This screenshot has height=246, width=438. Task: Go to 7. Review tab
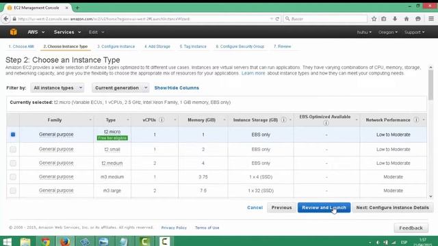283,46
